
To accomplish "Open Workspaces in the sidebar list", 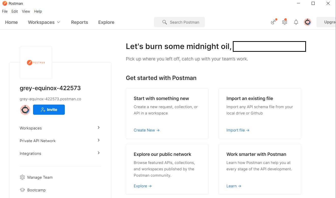I will point(31,128).
